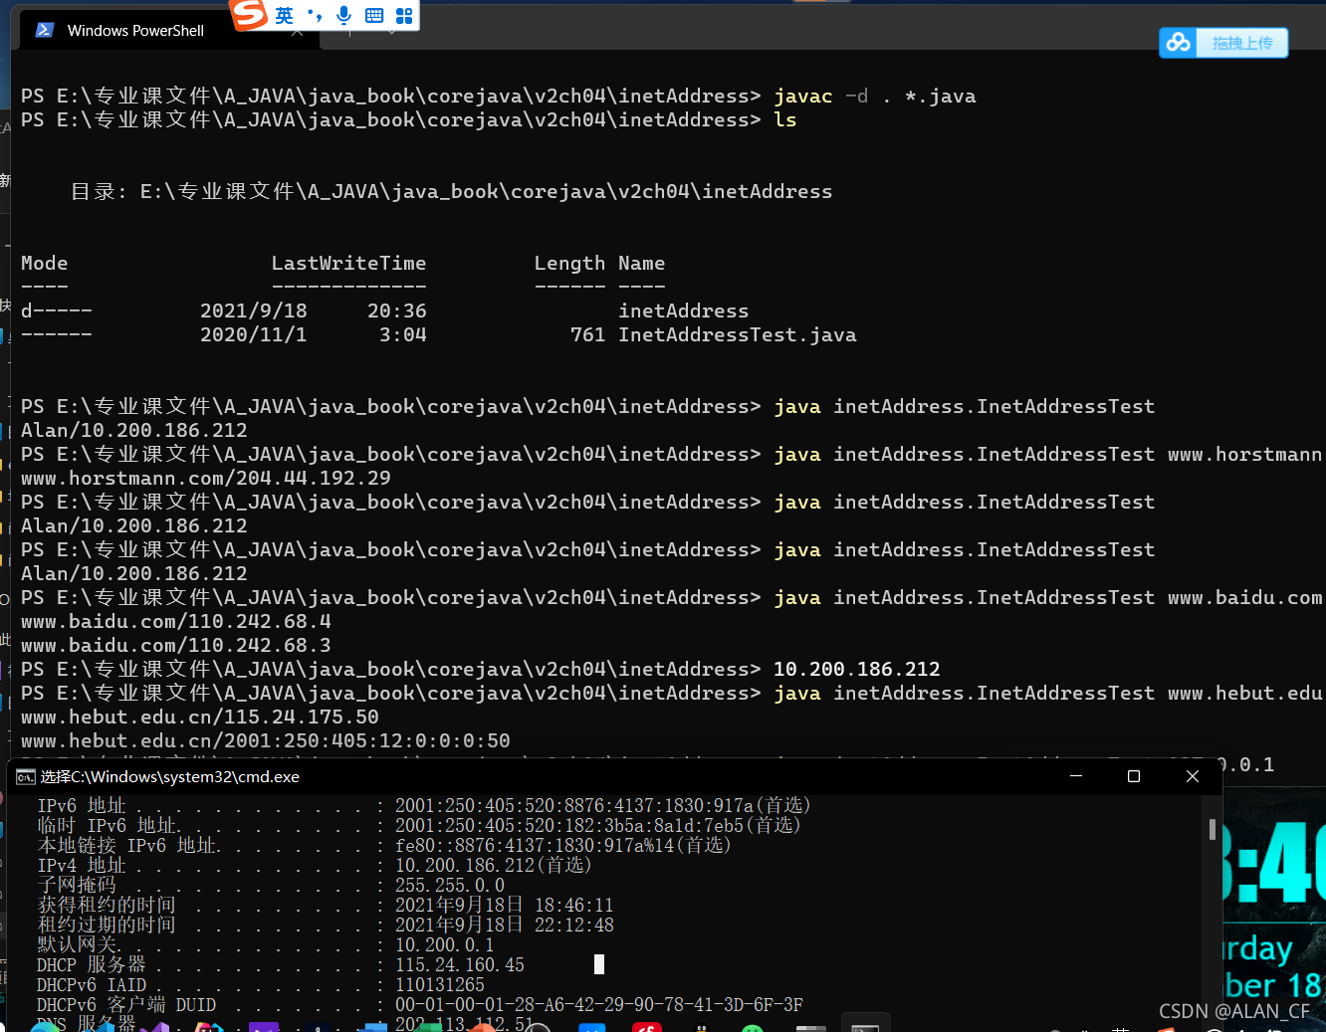The height and width of the screenshot is (1032, 1326).
Task: Click the 默认网关 '10.200.0.1' value
Action: [x=445, y=944]
